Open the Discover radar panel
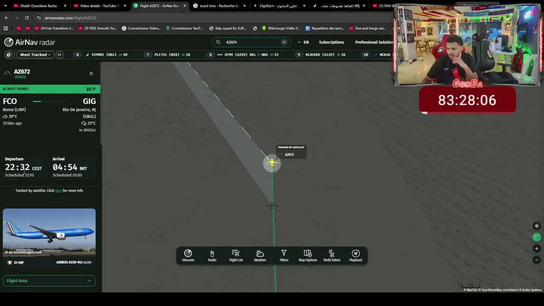544x306 pixels. pos(188,255)
